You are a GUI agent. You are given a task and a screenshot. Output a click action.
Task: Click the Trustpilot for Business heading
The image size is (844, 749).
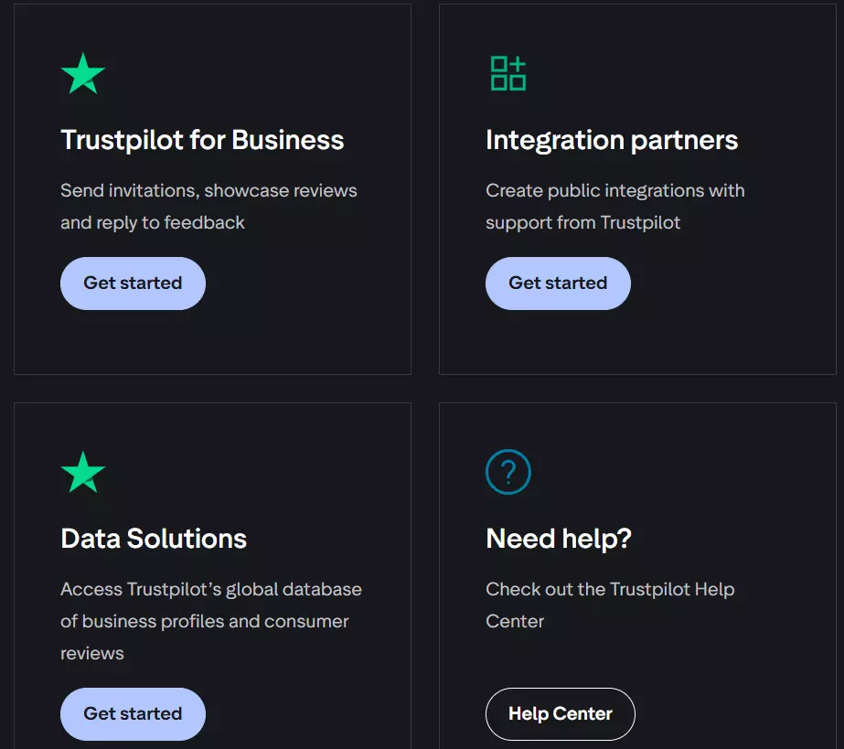[x=201, y=140]
